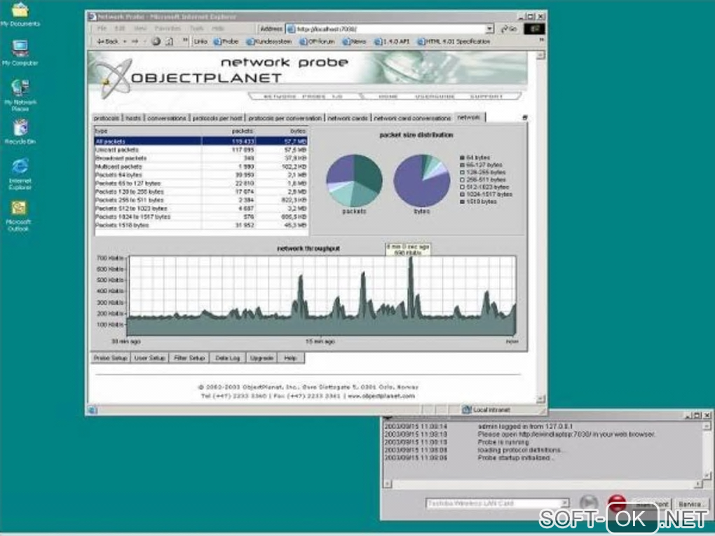Click the 64 bytes legend swatch
715x536 pixels.
click(462, 157)
